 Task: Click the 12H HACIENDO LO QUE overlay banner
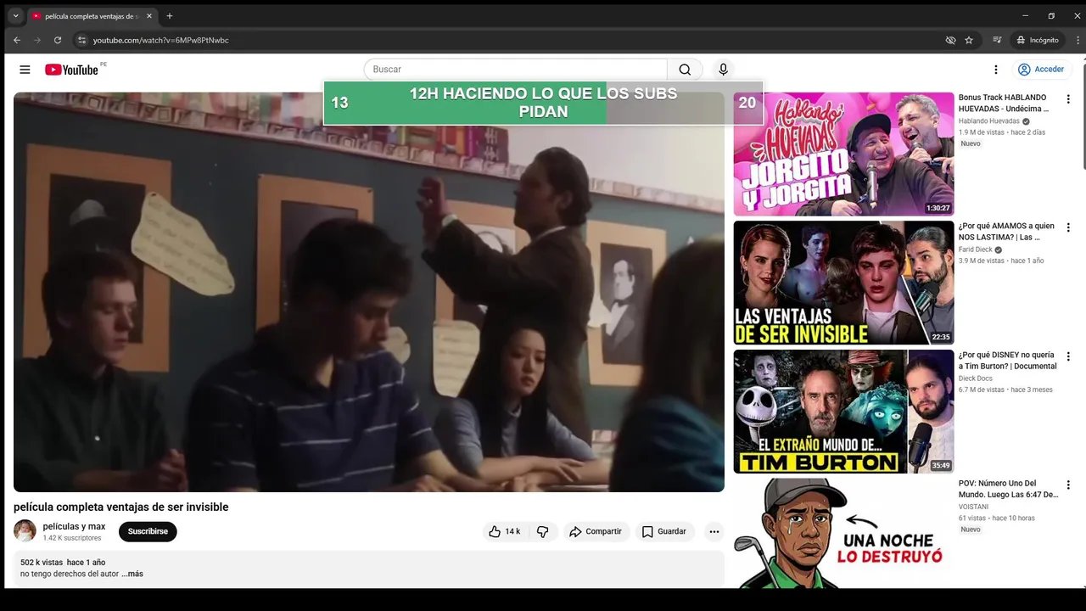pyautogui.click(x=543, y=103)
